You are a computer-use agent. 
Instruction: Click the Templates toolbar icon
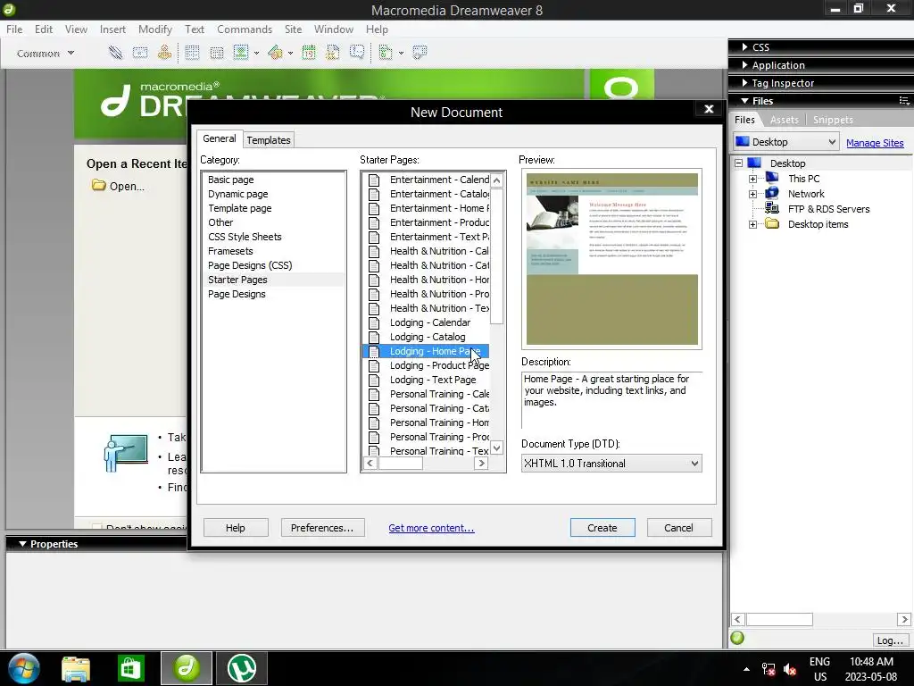point(386,53)
